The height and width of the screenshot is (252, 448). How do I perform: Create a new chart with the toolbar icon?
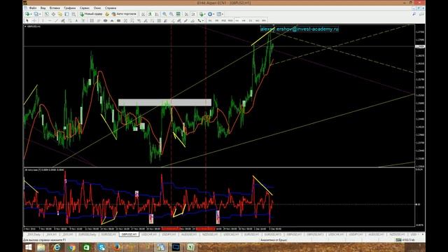click(27, 14)
